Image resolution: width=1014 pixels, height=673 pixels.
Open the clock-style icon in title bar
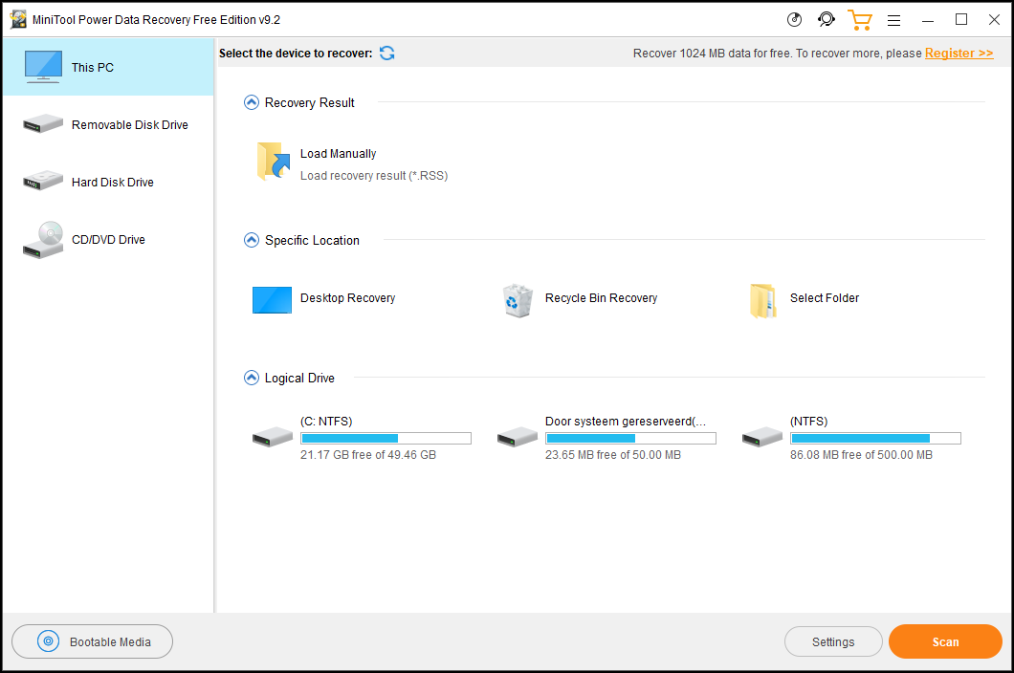click(794, 20)
